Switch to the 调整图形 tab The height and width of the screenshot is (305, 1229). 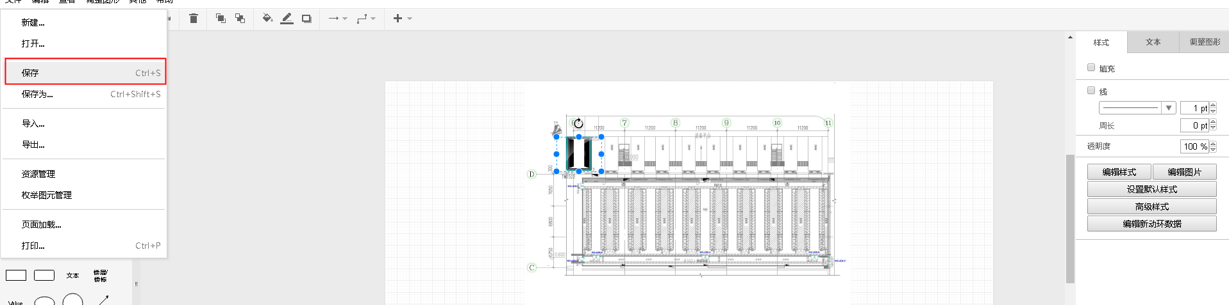[1204, 42]
